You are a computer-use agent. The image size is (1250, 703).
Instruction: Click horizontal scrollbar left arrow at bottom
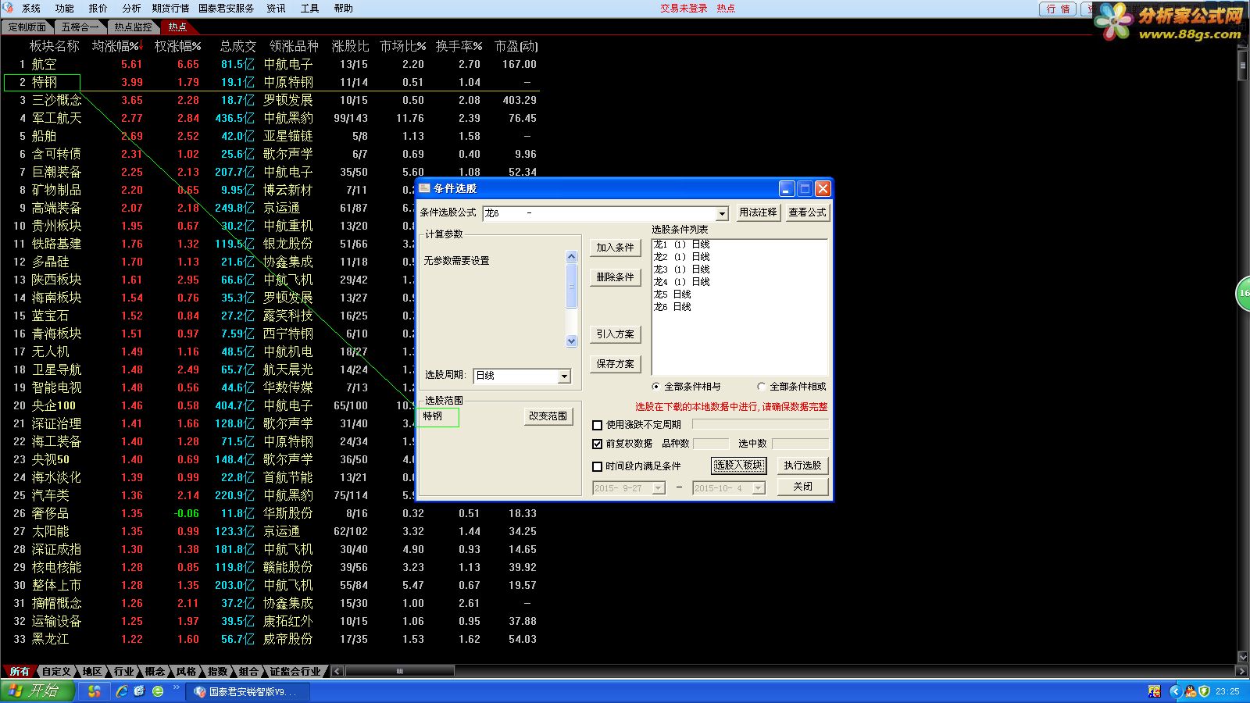337,671
